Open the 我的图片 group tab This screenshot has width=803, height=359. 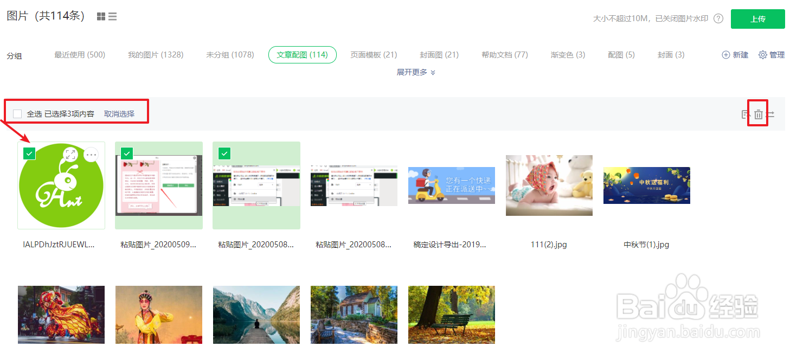tap(156, 55)
